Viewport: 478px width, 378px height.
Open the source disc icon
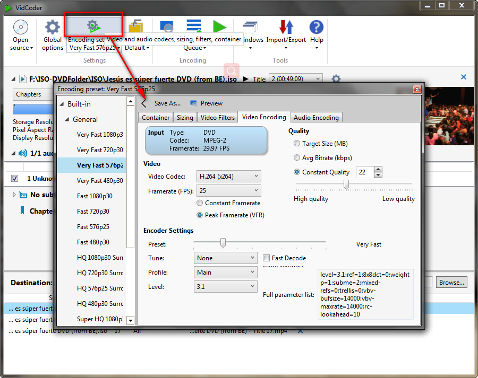(x=21, y=27)
